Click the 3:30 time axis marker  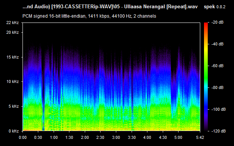click(x=132, y=137)
